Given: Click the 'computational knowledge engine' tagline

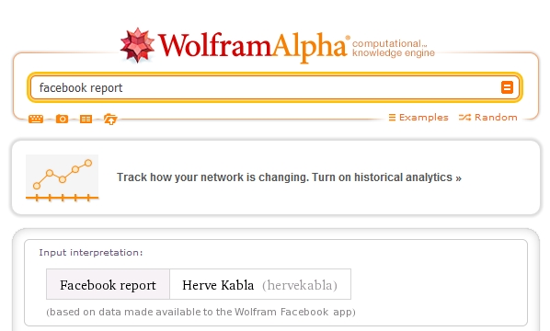Looking at the screenshot, I should click(394, 48).
